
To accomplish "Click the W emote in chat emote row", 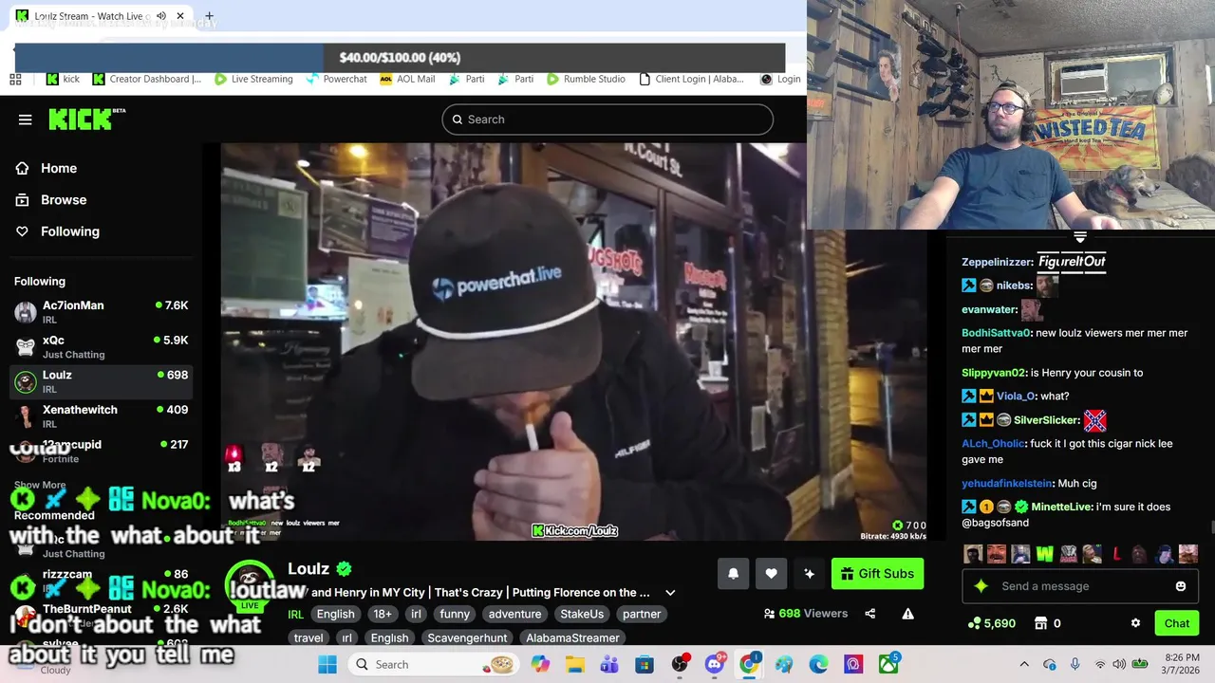I will coord(1044,554).
